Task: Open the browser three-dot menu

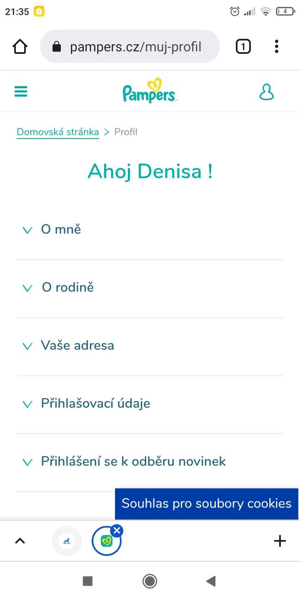Action: (x=276, y=46)
